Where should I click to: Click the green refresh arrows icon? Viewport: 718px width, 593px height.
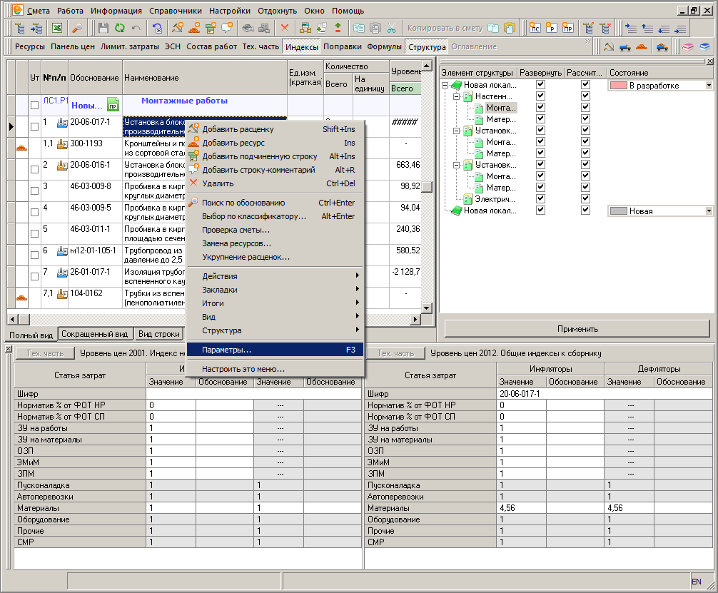click(120, 29)
